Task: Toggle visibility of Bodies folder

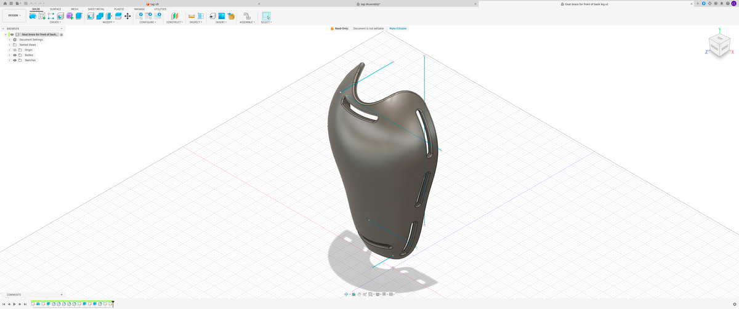Action: point(15,55)
